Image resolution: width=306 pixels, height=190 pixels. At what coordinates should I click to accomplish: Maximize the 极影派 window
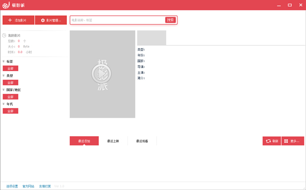[x=290, y=5]
